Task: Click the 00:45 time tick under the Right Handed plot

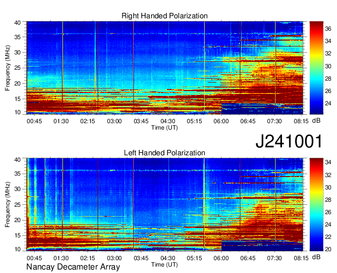Action: pos(34,121)
